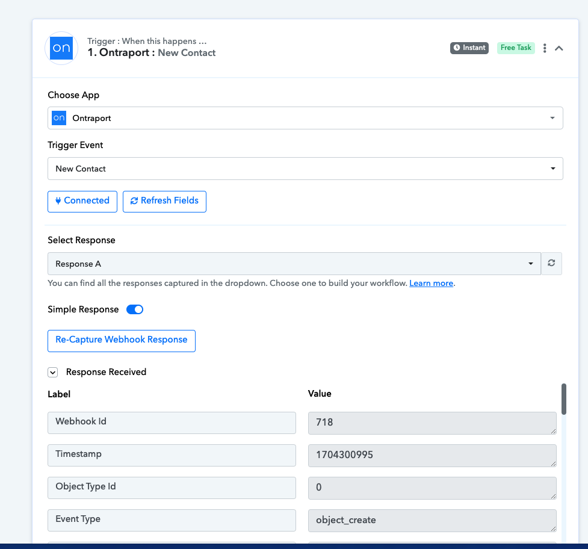Click the value field containing 1704300995
The image size is (588, 549).
(x=432, y=456)
